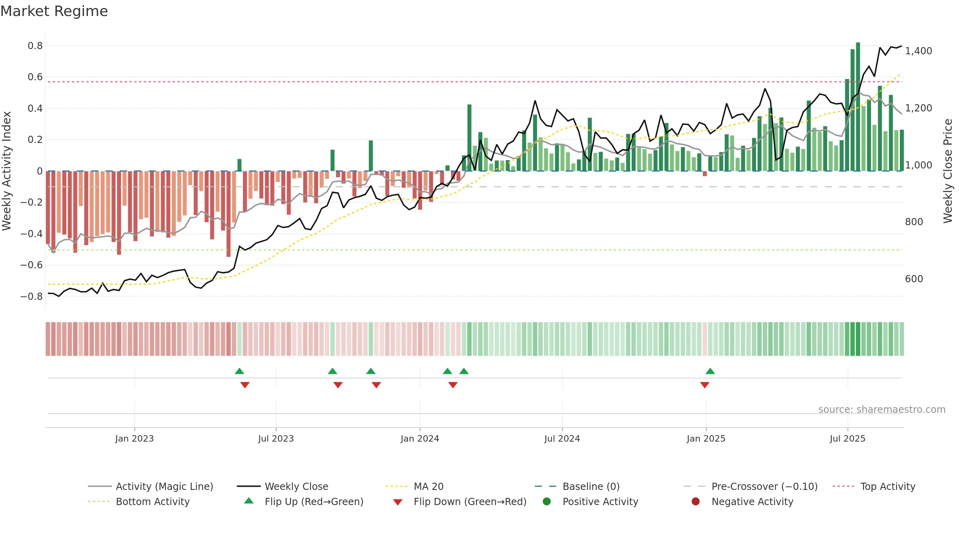The width and height of the screenshot is (959, 539).
Task: Click the 800 price tick label
Action: coord(914,222)
